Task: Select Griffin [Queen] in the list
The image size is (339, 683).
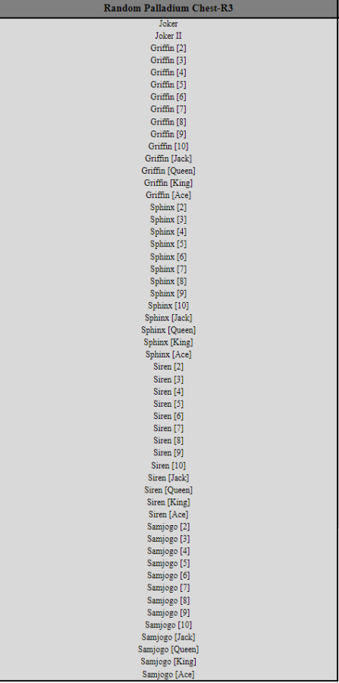Action: pos(168,170)
